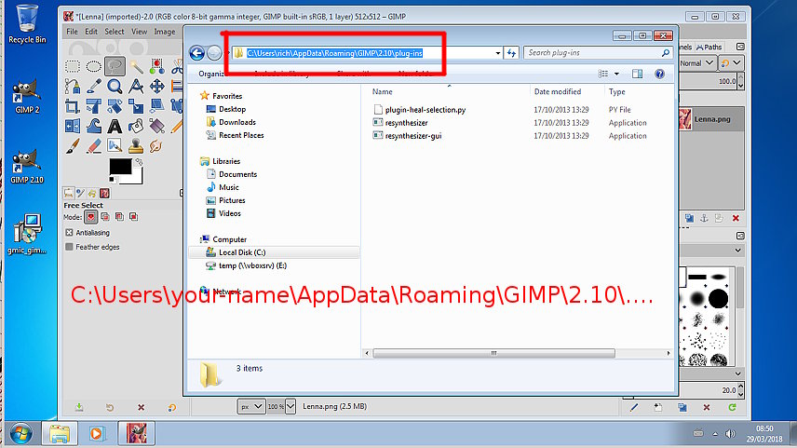Open the GIMP Select menu
Viewport: 797px width, 448px height.
click(115, 32)
